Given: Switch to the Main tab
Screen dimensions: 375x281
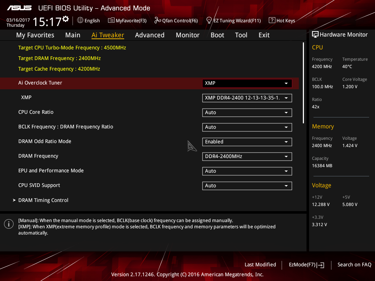Looking at the screenshot, I should (x=73, y=35).
